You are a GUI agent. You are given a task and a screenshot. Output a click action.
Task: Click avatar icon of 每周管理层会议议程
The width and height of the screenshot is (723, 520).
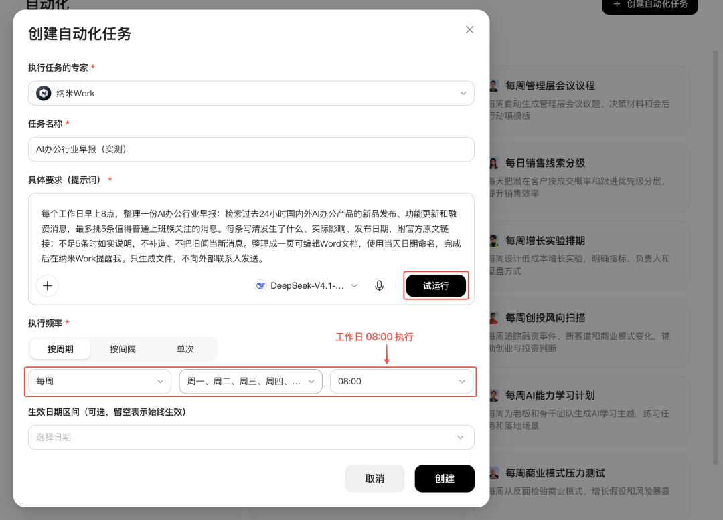click(x=494, y=86)
